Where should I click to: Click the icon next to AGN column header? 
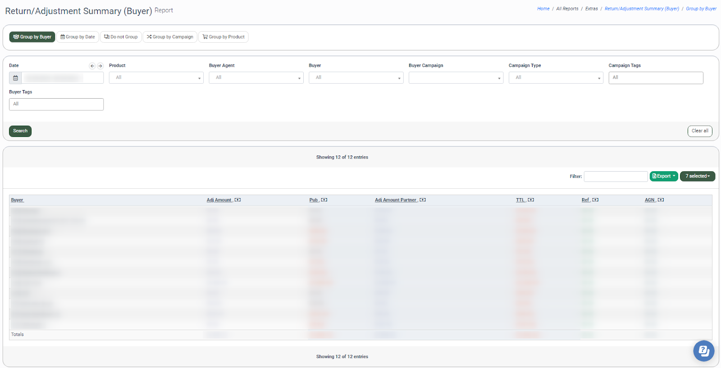click(661, 200)
